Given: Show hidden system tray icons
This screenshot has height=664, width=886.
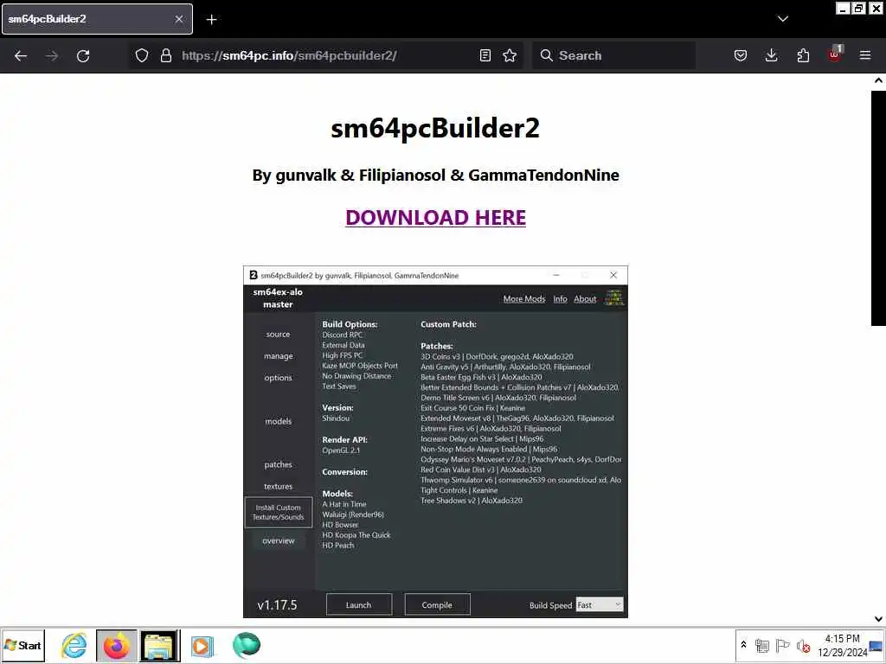Looking at the screenshot, I should point(743,645).
